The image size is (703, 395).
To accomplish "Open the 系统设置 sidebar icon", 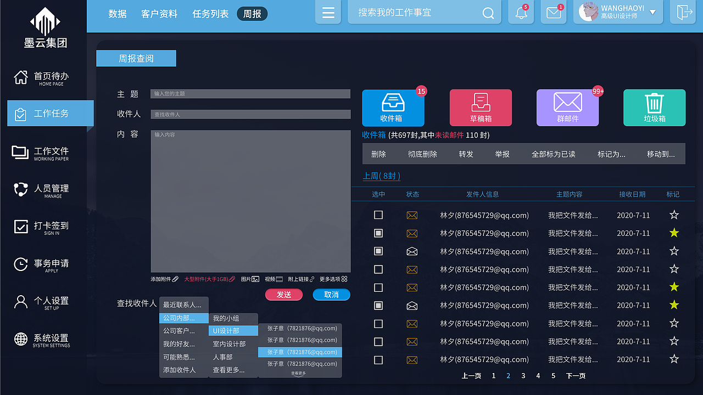I will (x=20, y=340).
